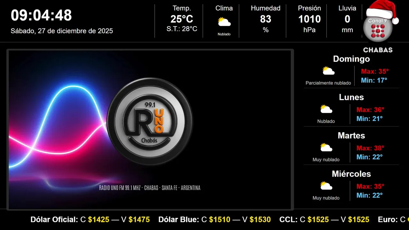Click the Lunes day heading
Image resolution: width=409 pixels, height=230 pixels.
click(351, 97)
